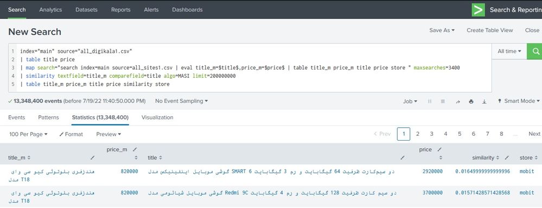Edit the price_m column with its pencil icon
This screenshot has height=208, width=542.
pyautogui.click(x=135, y=149)
